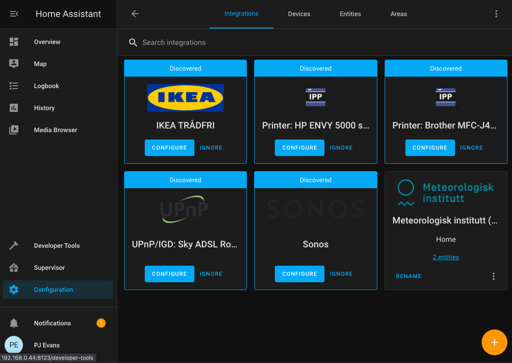This screenshot has width=512, height=363.
Task: Select Media Browser in the sidebar
Action: [x=58, y=130]
